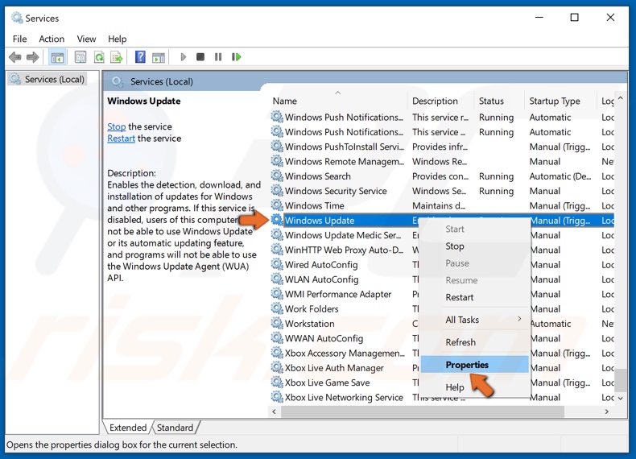Image resolution: width=636 pixels, height=459 pixels.
Task: Click the horizontal scrollbar right arrow
Action: tap(607, 411)
